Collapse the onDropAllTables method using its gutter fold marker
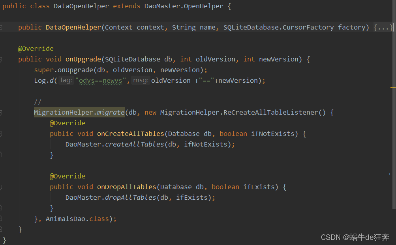The width and height of the screenshot is (396, 245). tap(1, 187)
